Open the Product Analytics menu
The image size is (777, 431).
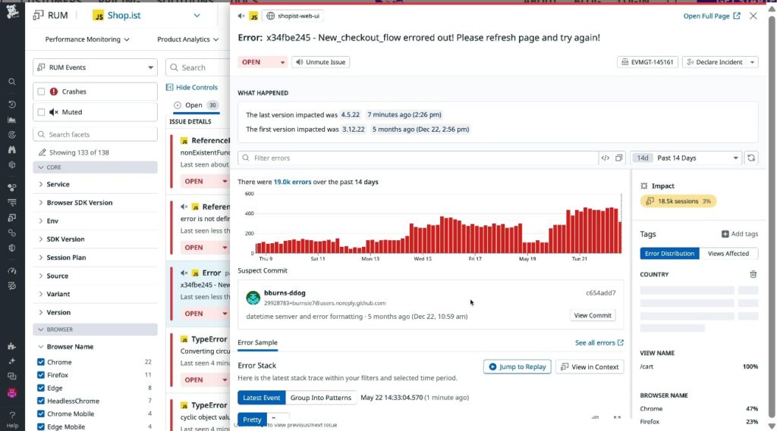[187, 39]
